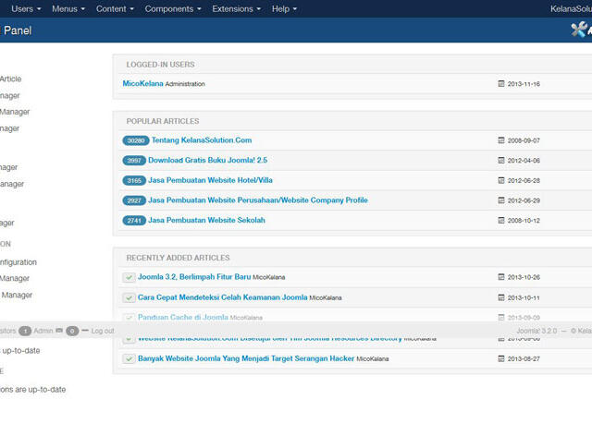Toggle published check for Banyak Website Joomla

tap(129, 358)
